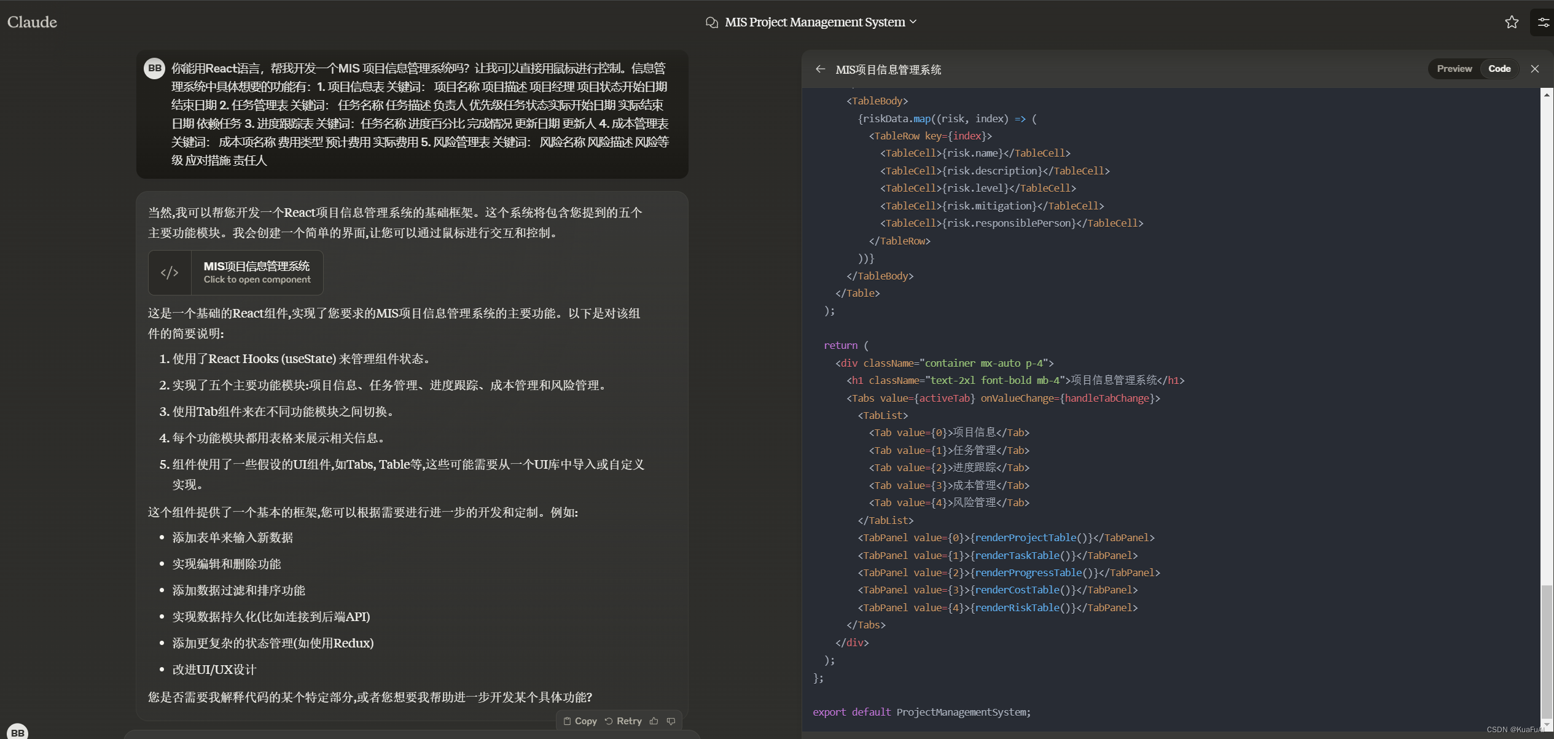Open the chat controls sliders icon
The image size is (1554, 739).
[1543, 22]
